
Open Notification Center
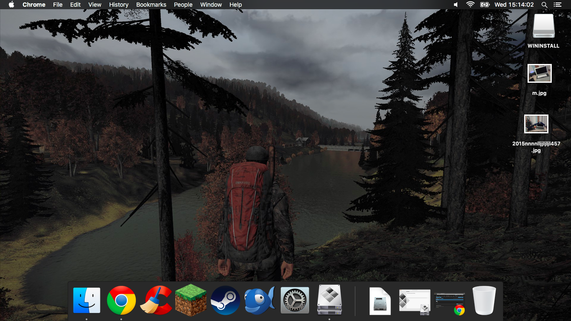point(557,5)
